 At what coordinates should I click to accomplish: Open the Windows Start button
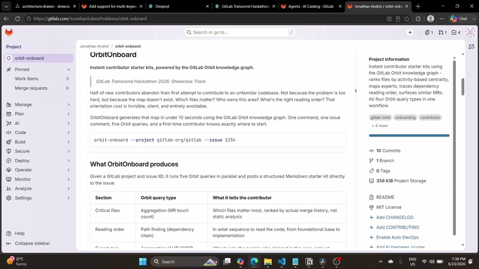143,262
